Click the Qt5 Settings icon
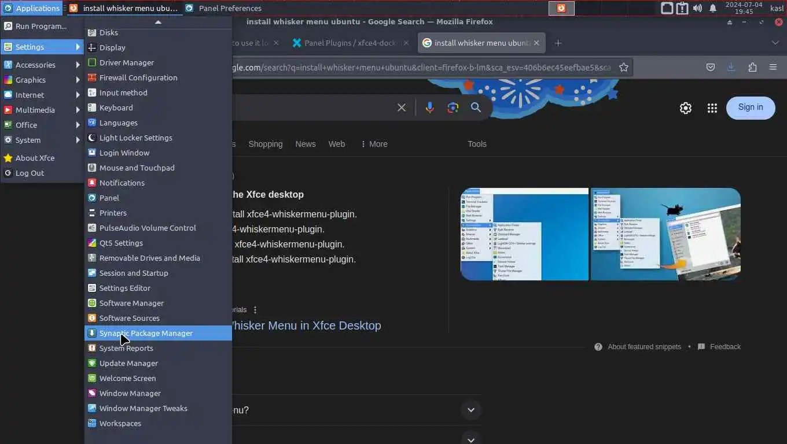 (91, 243)
